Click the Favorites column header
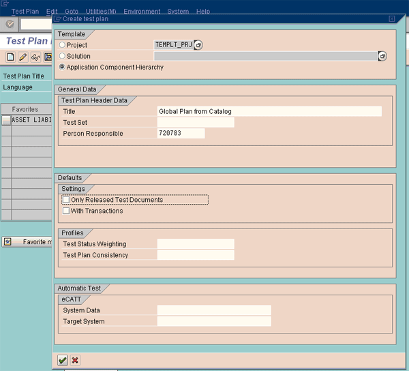Viewport: 409px width, 371px height. 25,109
